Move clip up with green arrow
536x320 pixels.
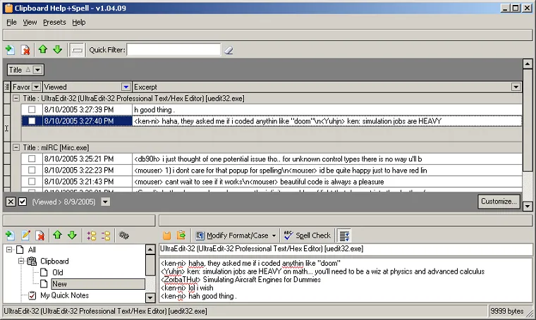[x=43, y=49]
